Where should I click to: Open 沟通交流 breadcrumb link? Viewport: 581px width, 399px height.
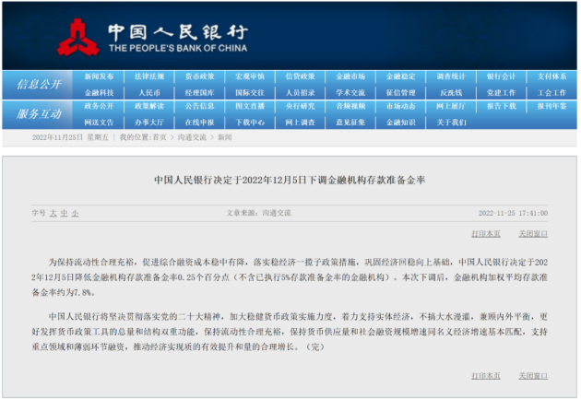tap(191, 137)
